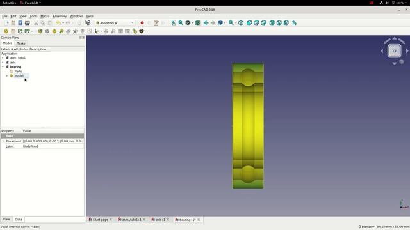Switch to the Data property tab

[19, 220]
